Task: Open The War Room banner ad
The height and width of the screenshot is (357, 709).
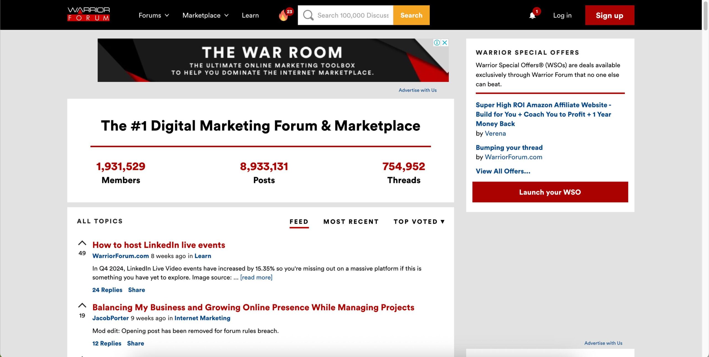Action: point(273,60)
